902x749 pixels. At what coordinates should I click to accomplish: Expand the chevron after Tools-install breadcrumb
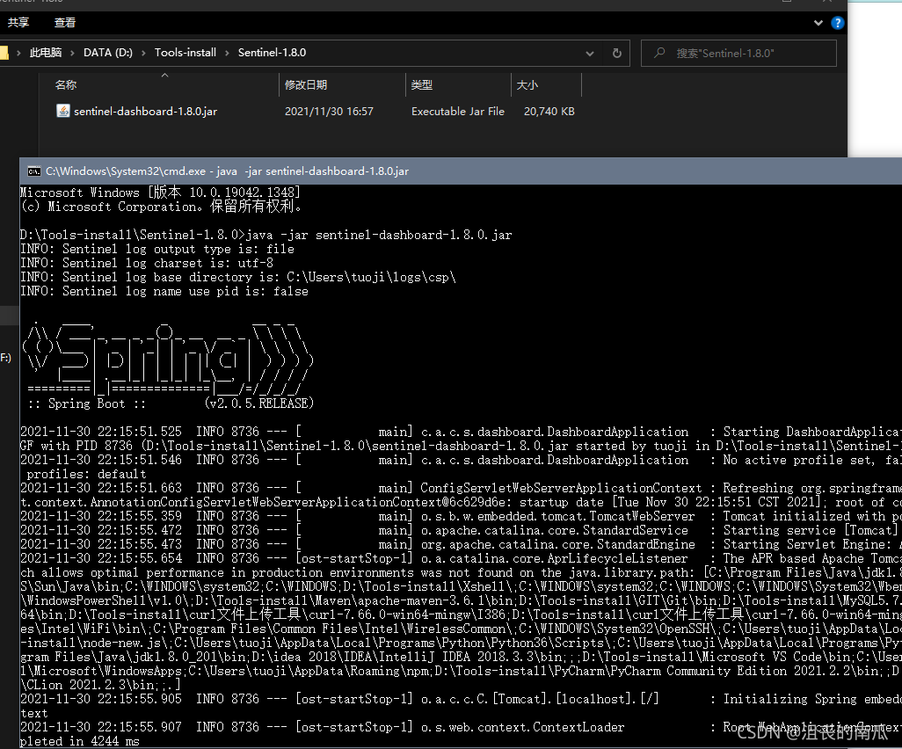pos(227,53)
